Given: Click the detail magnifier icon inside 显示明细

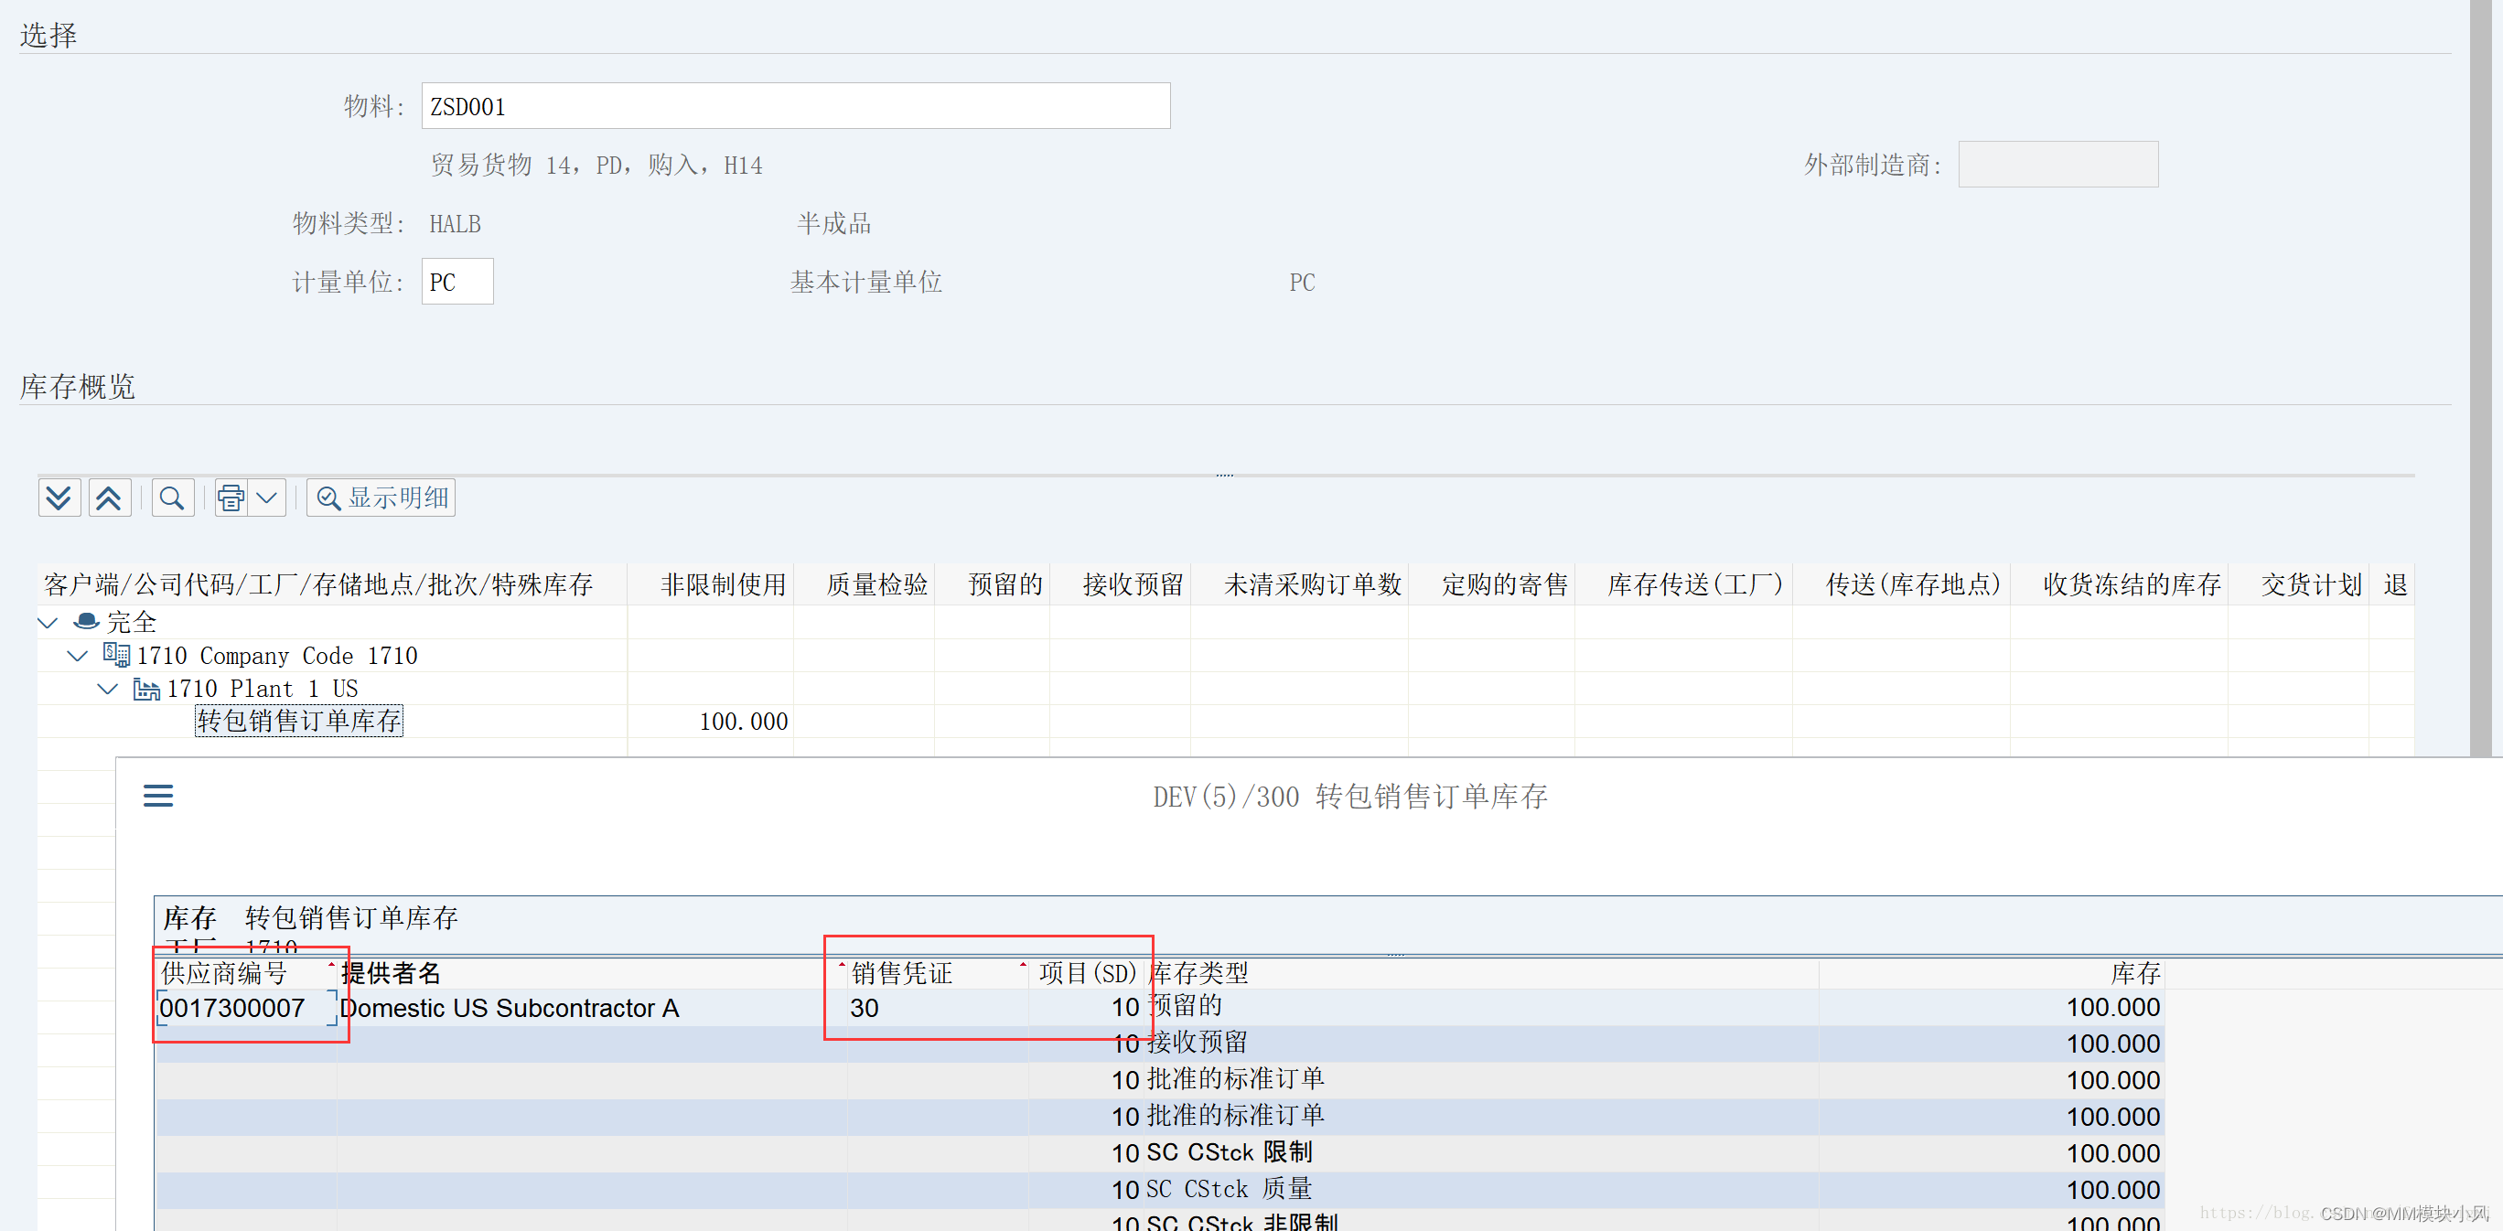Looking at the screenshot, I should (328, 497).
